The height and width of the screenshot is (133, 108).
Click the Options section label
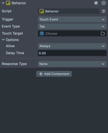[x=12, y=40]
